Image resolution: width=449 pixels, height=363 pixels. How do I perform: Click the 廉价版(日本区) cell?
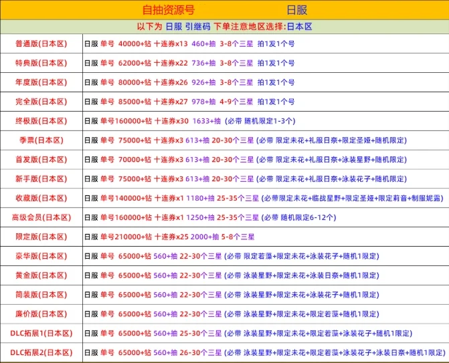coord(41,314)
